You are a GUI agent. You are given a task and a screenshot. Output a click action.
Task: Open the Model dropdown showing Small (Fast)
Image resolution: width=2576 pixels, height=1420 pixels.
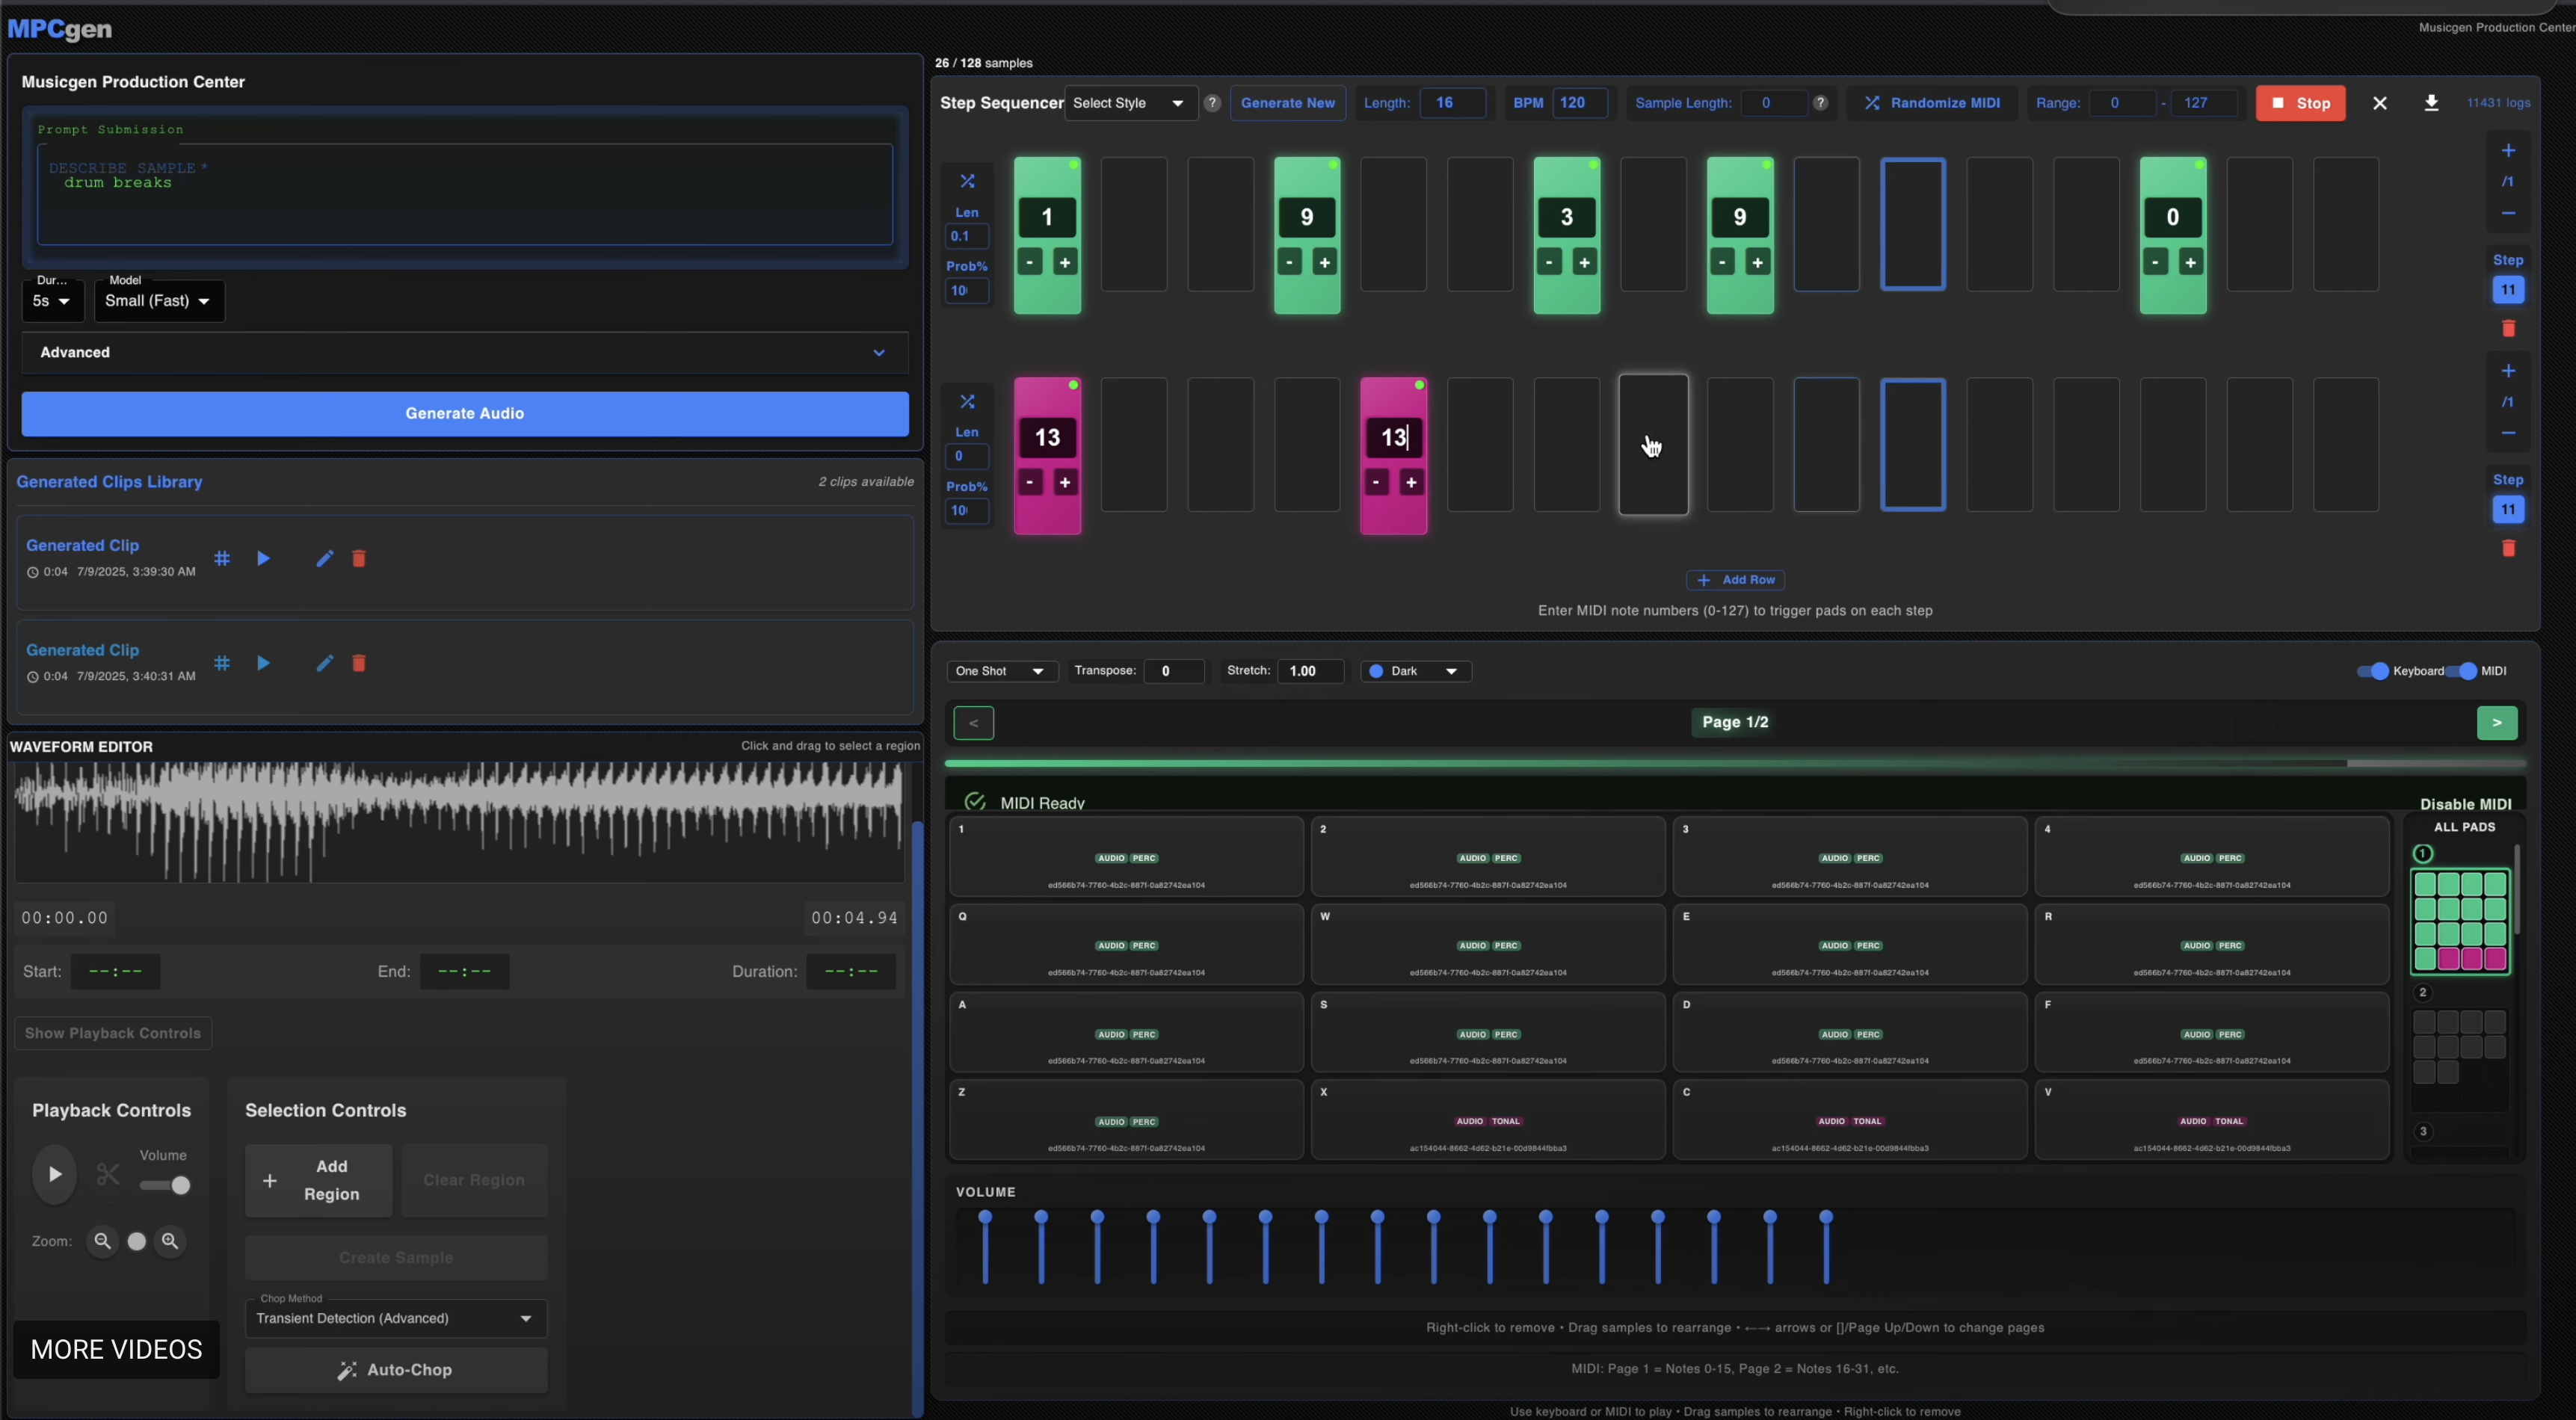(x=159, y=301)
